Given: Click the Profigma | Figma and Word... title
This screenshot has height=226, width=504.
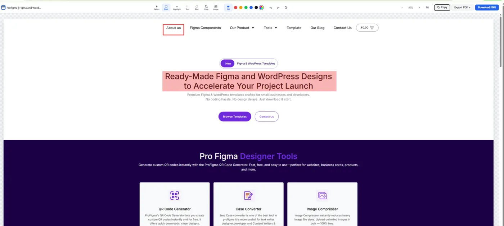Looking at the screenshot, I should point(24,8).
